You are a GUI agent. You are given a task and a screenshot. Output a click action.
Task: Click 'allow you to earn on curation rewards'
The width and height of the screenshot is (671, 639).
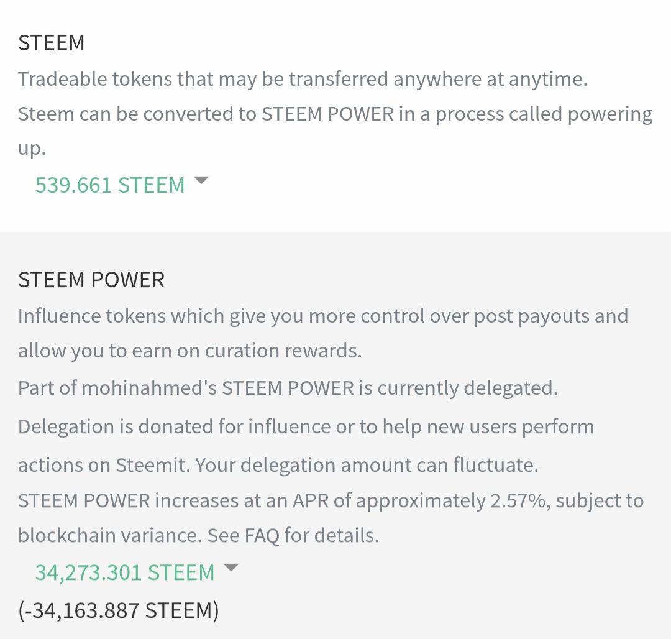point(189,351)
